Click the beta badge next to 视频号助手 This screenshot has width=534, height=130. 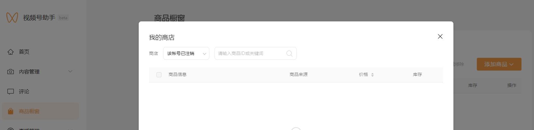[x=63, y=18]
